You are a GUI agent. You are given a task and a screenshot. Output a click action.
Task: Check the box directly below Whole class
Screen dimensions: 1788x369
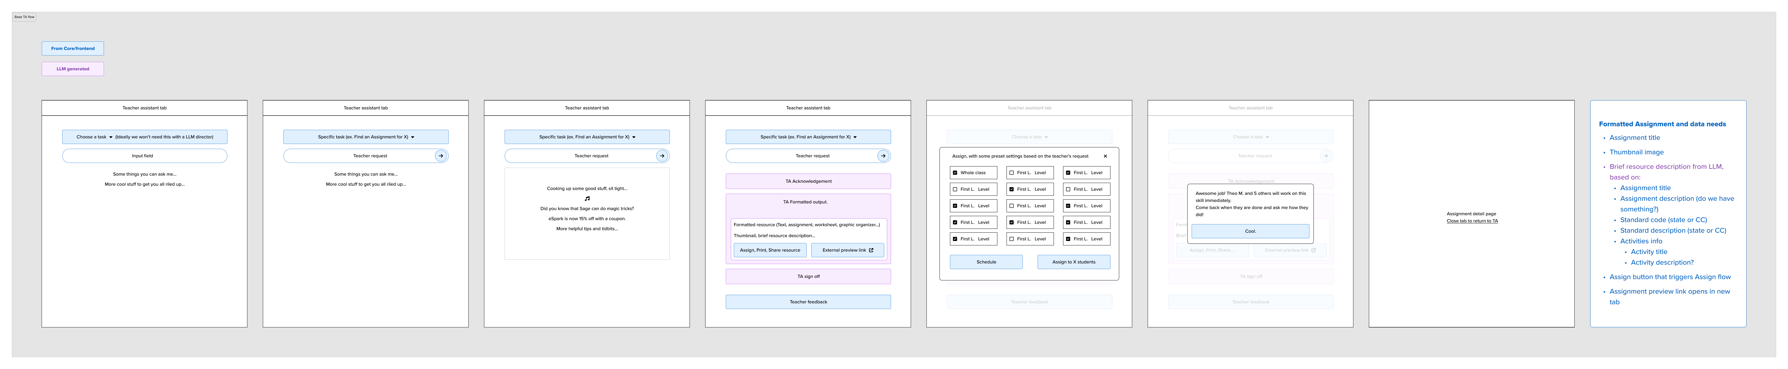[x=955, y=189]
